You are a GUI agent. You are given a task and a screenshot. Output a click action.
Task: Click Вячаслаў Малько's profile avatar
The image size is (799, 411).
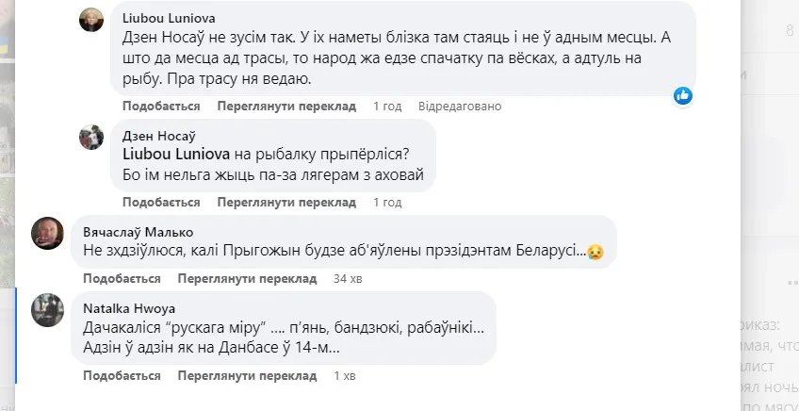48,233
